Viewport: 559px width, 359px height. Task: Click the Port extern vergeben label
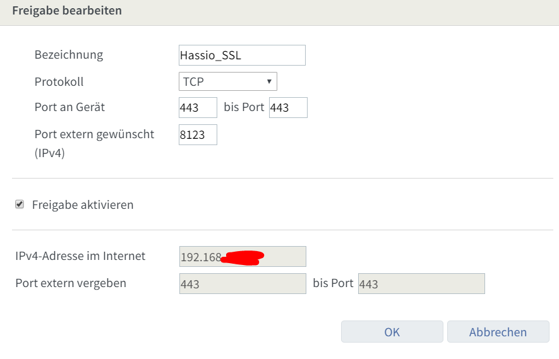71,283
